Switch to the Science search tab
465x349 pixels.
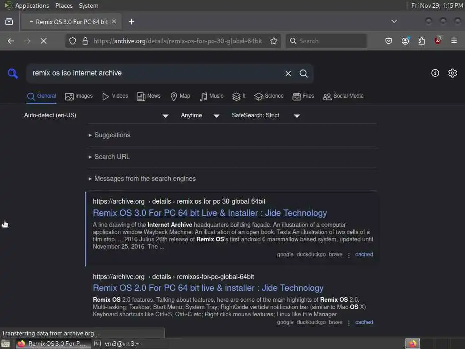point(269,96)
